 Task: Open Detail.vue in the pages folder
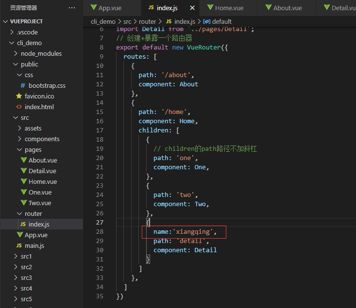(42, 171)
